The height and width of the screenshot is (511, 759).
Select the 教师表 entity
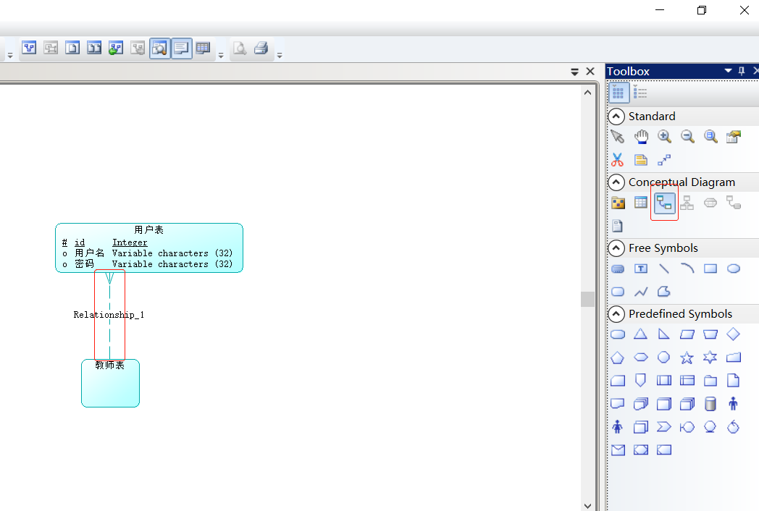[110, 384]
